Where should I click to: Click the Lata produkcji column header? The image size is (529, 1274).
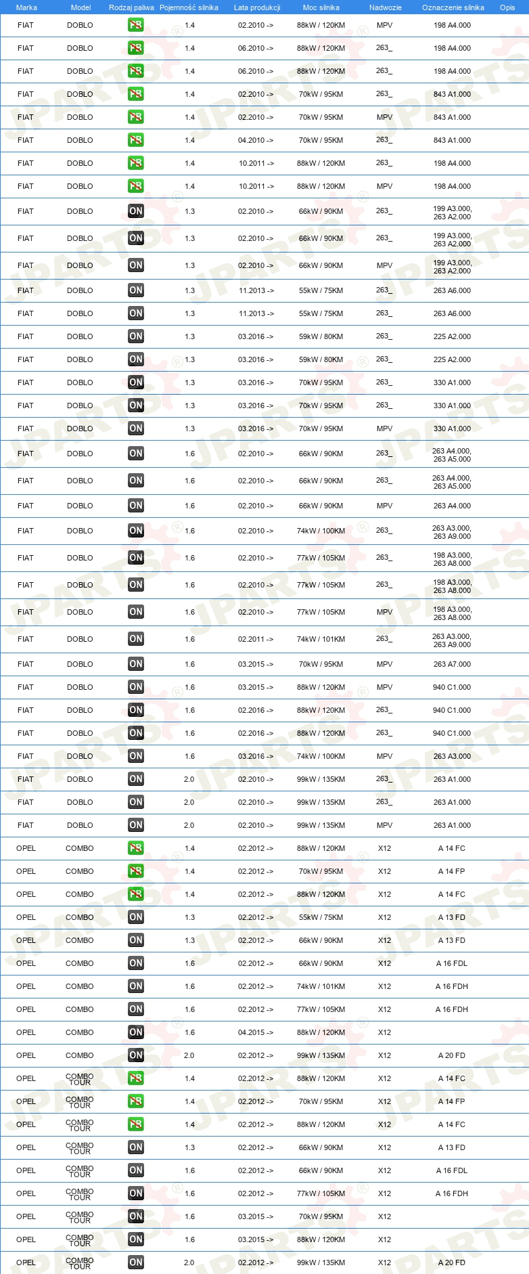pos(257,7)
